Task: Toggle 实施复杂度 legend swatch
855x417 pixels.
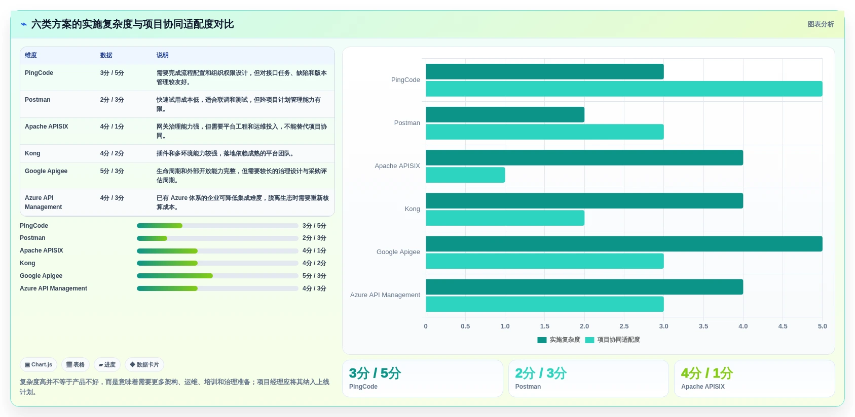Action: (542, 340)
